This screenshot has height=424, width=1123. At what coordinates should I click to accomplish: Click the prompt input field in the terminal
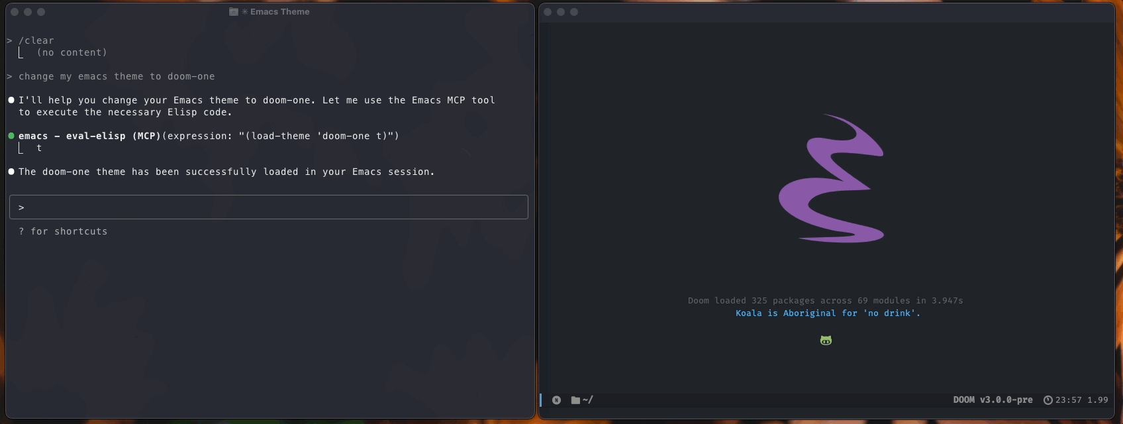[x=269, y=207]
